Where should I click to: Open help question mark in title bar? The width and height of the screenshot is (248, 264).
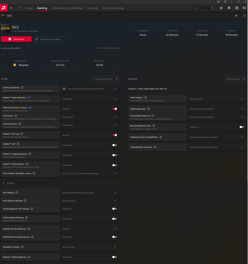(225, 2)
